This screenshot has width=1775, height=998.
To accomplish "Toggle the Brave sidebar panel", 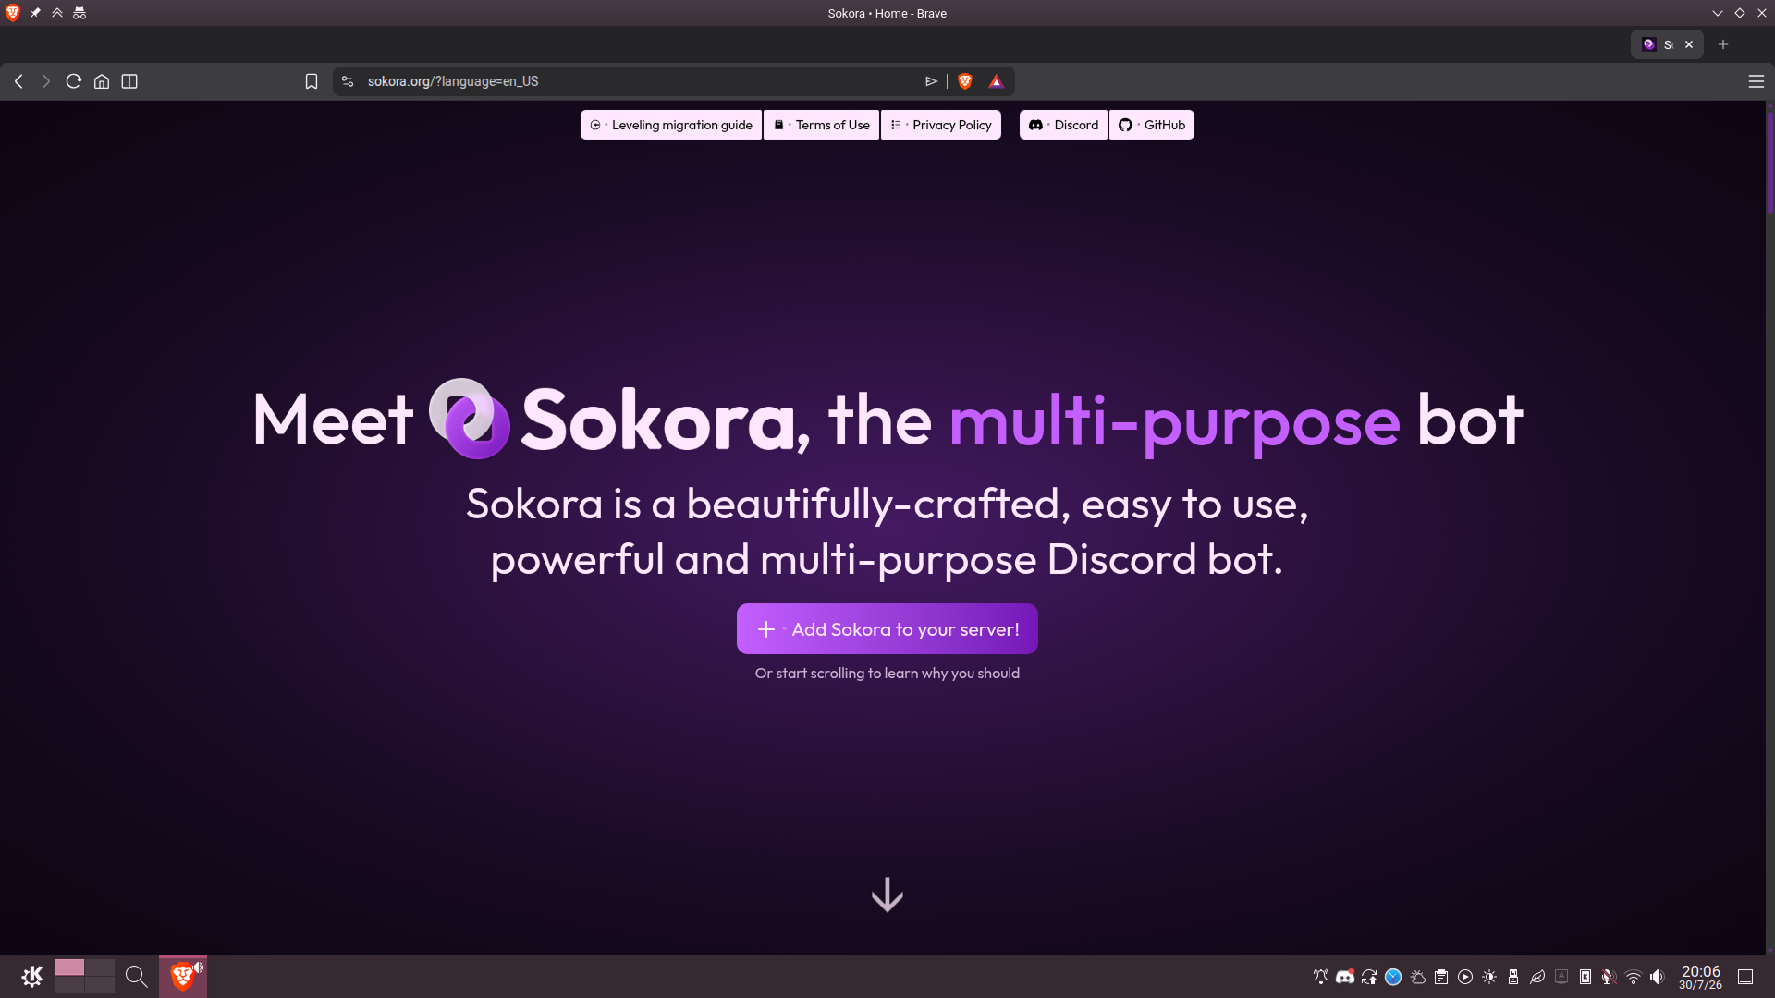I will pyautogui.click(x=129, y=81).
